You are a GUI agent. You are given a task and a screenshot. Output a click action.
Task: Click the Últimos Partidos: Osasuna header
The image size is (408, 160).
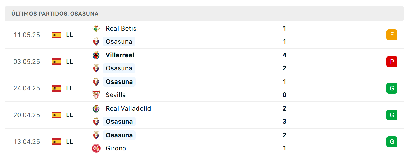tap(55, 14)
